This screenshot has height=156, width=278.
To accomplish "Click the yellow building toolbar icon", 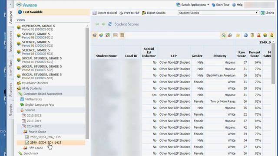I will coord(252,36).
